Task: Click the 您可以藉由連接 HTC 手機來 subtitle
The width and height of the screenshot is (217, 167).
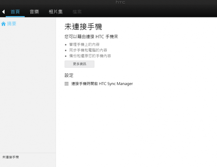Action: click(91, 37)
